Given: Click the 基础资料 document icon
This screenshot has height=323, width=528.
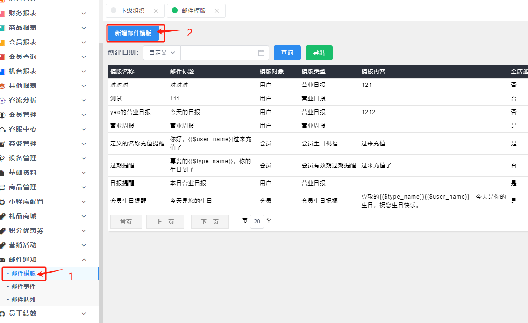Looking at the screenshot, I should pyautogui.click(x=2, y=173).
